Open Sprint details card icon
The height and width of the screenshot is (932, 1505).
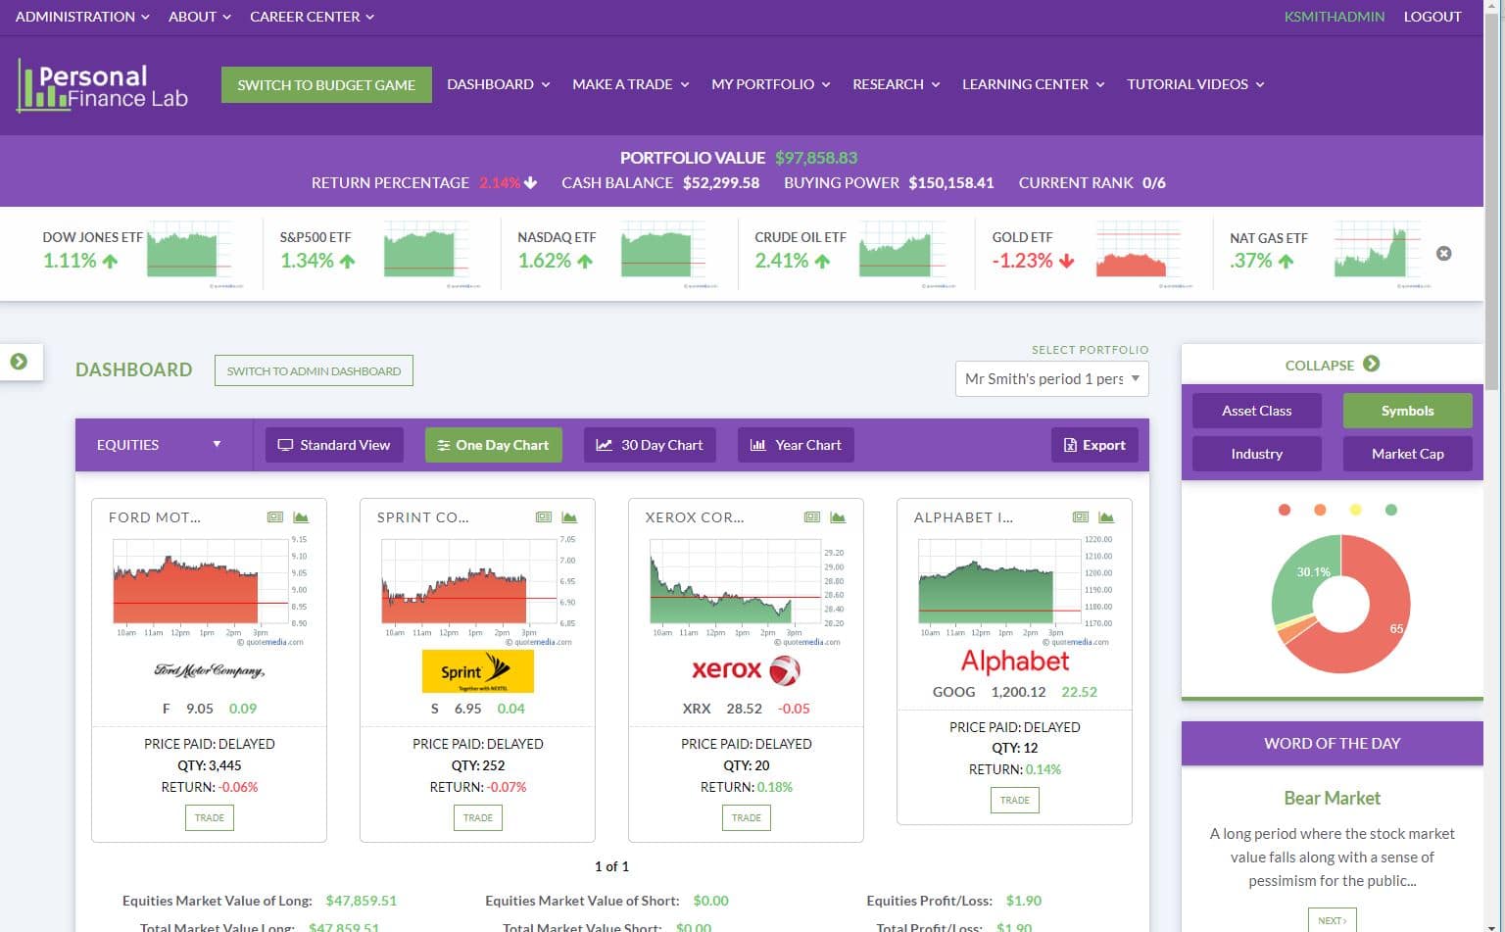tap(544, 516)
